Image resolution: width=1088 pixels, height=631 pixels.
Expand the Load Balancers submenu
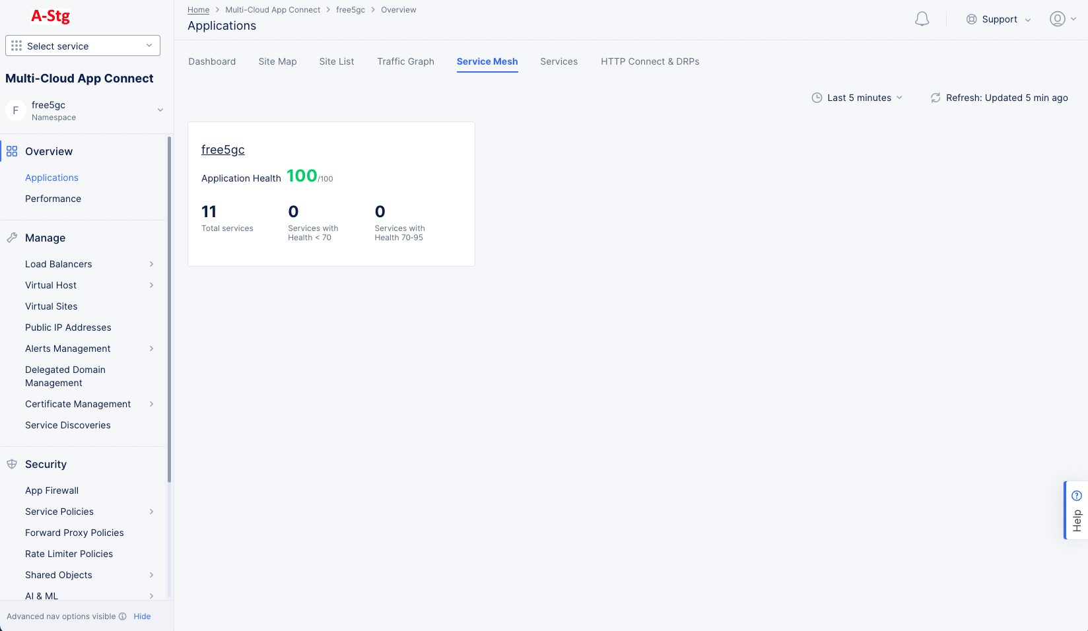point(151,264)
